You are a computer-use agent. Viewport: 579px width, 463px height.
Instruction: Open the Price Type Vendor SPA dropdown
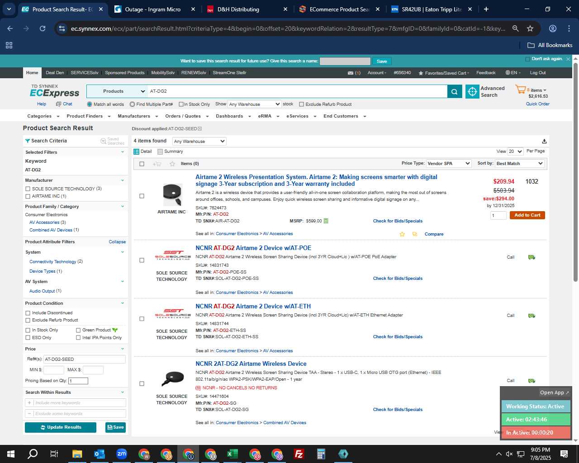click(x=449, y=164)
